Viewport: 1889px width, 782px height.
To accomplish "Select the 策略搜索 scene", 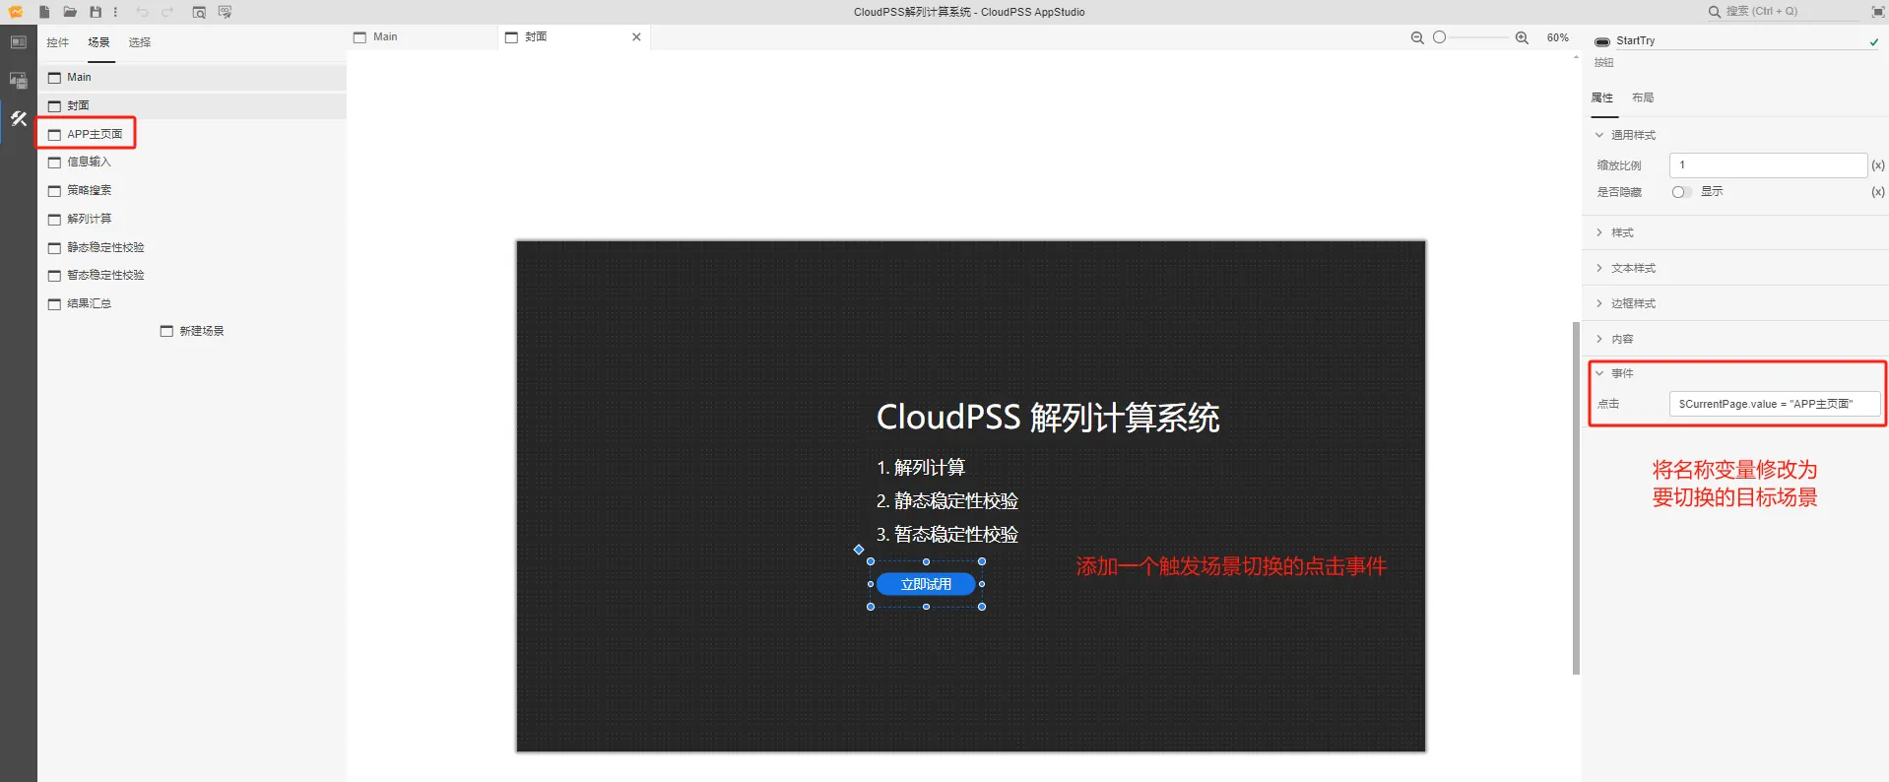I will point(192,190).
